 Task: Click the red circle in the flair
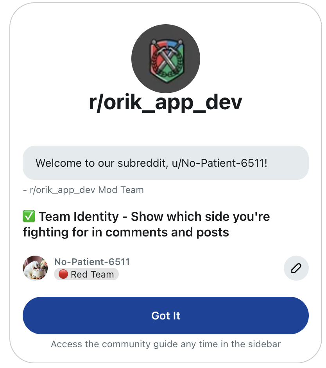pos(63,274)
